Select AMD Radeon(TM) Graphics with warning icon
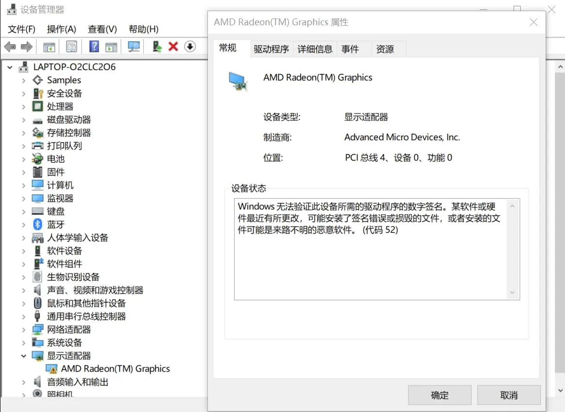 pos(115,369)
